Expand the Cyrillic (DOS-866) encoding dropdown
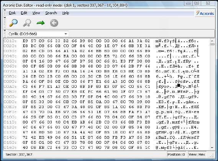 click(x=66, y=34)
